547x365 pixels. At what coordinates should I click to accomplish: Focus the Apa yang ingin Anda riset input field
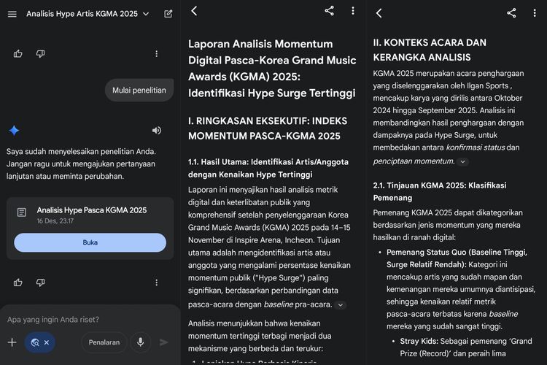pos(53,320)
